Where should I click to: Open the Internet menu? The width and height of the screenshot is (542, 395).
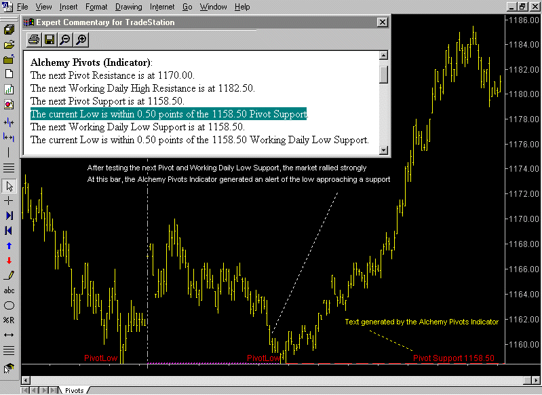pyautogui.click(x=162, y=7)
